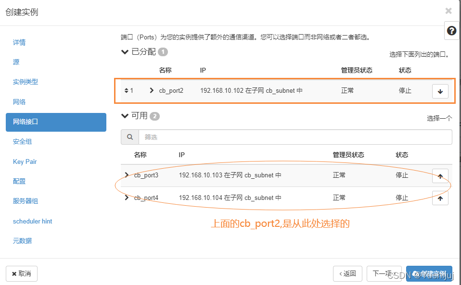Collapse the 可用 section

[x=125, y=116]
